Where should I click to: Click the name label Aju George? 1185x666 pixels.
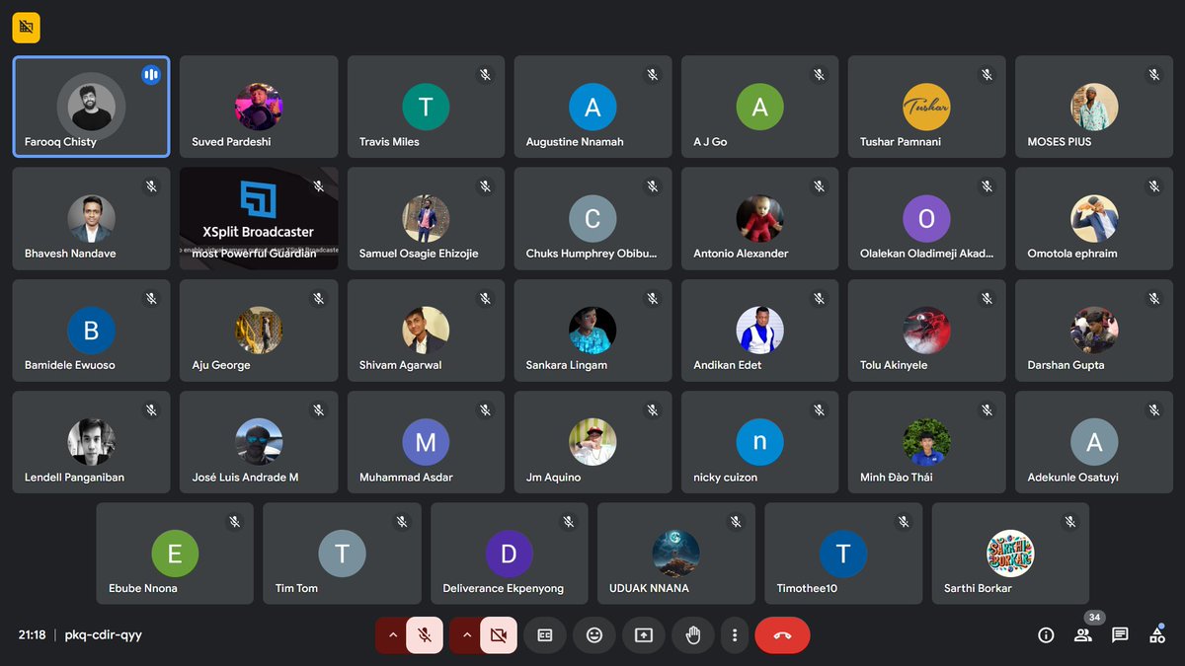221,365
